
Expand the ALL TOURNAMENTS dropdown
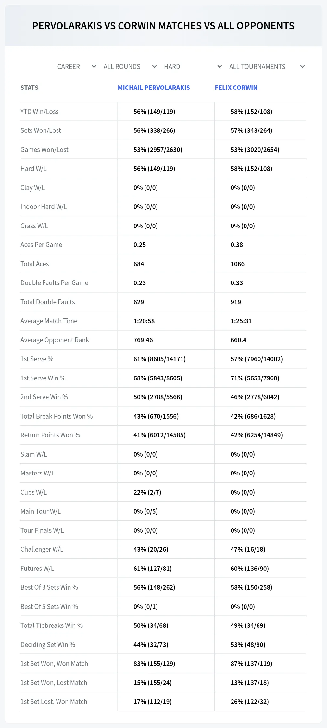(x=266, y=67)
